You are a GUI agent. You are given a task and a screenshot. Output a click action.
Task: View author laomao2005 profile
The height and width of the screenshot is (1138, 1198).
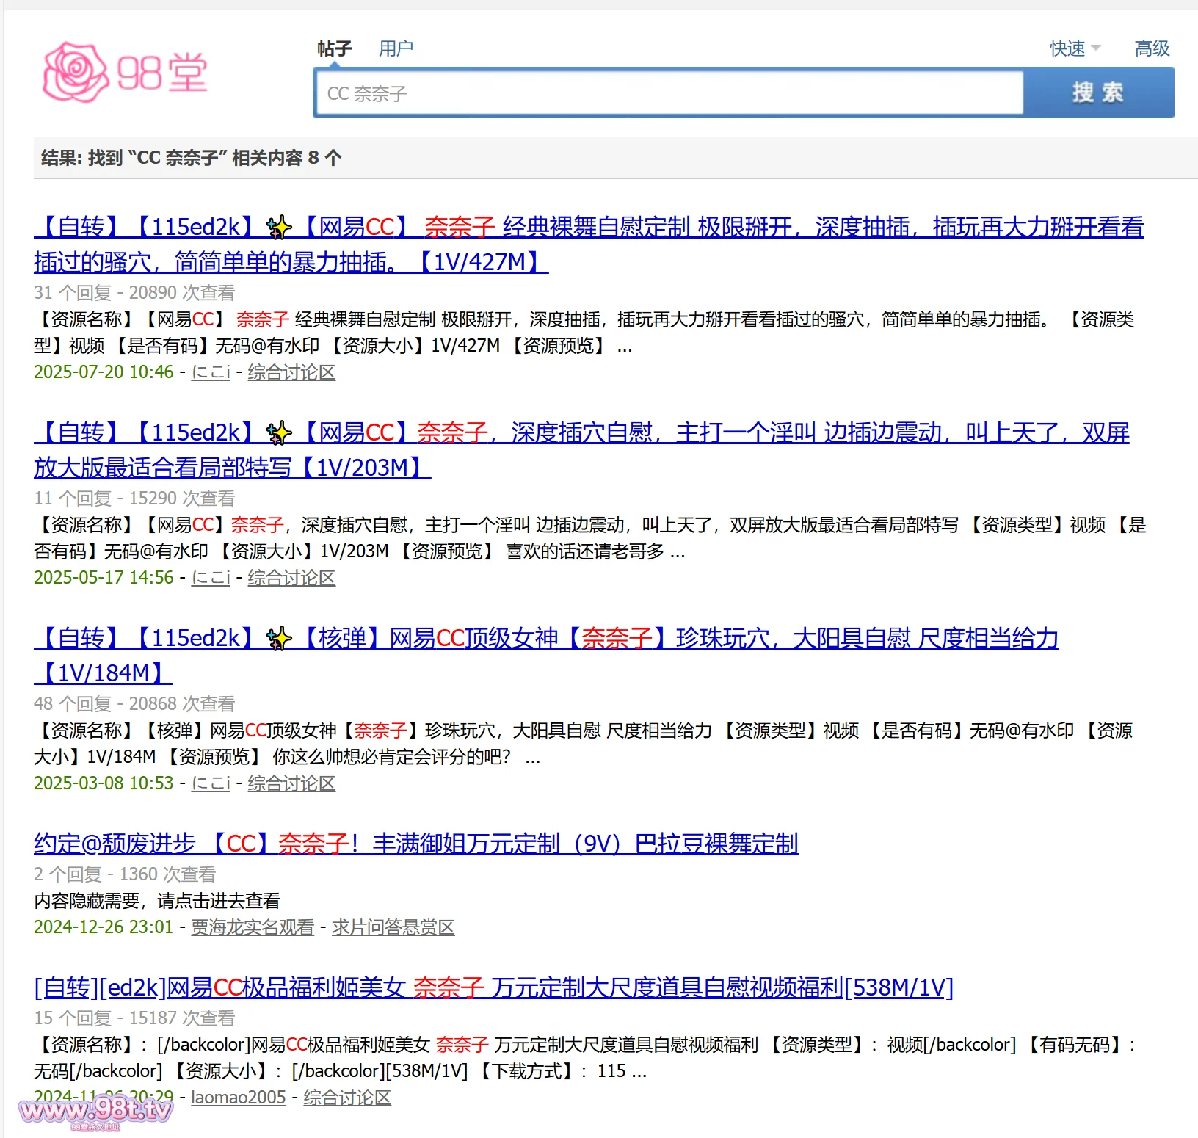coord(238,1098)
